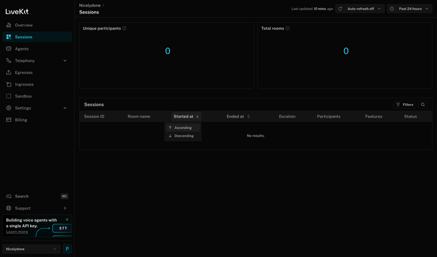Viewport: 437px width, 257px height.
Task: Click the Session ID column header
Action: coord(94,116)
